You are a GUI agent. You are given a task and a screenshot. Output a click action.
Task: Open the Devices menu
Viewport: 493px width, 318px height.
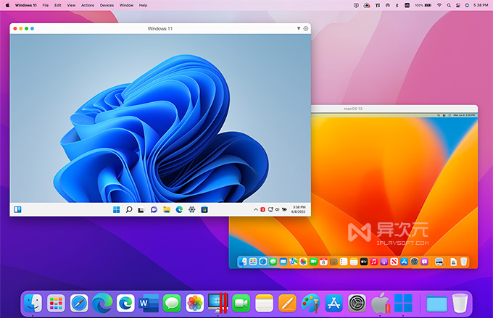pos(107,5)
